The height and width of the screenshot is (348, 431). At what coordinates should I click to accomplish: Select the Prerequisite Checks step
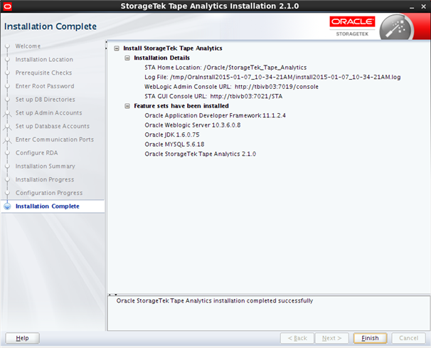[x=43, y=73]
